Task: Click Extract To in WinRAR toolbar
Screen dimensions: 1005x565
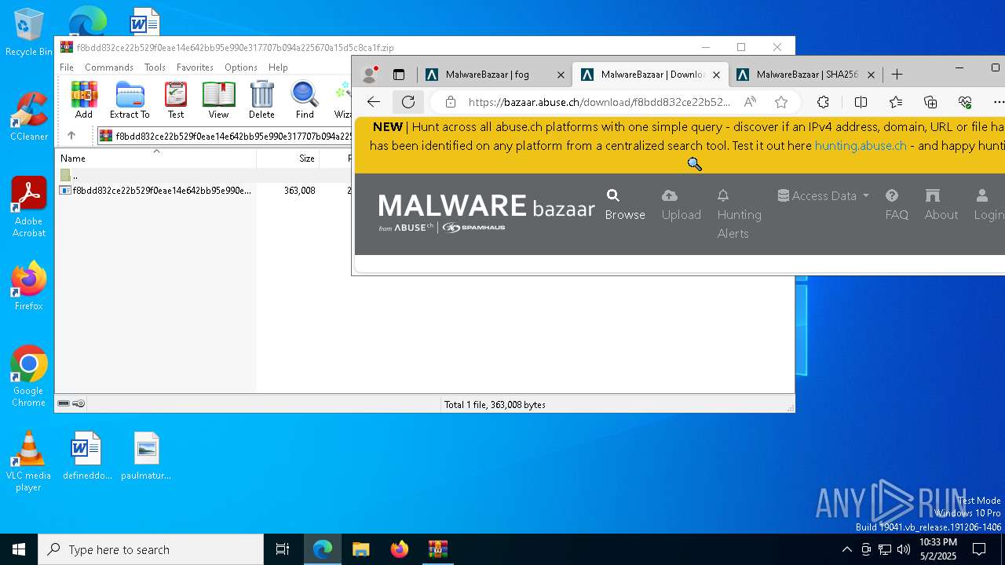Action: click(x=130, y=100)
